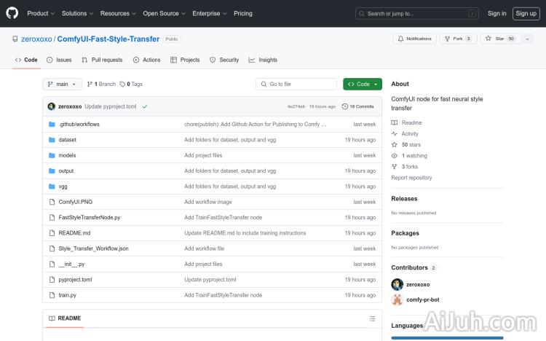The image size is (546, 341).
Task: Open the README outline icon
Action: pos(372,318)
